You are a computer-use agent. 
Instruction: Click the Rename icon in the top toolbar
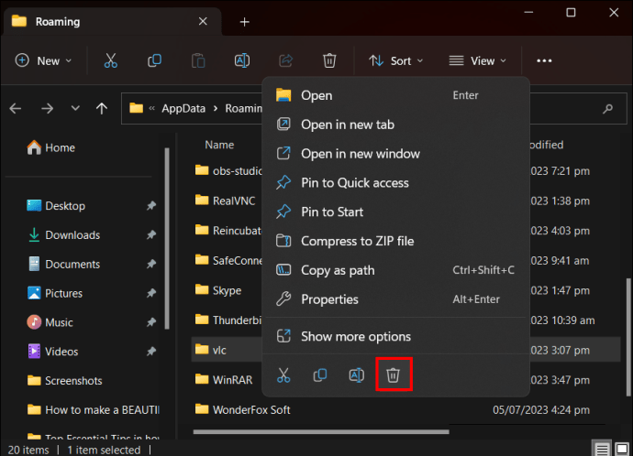[242, 60]
